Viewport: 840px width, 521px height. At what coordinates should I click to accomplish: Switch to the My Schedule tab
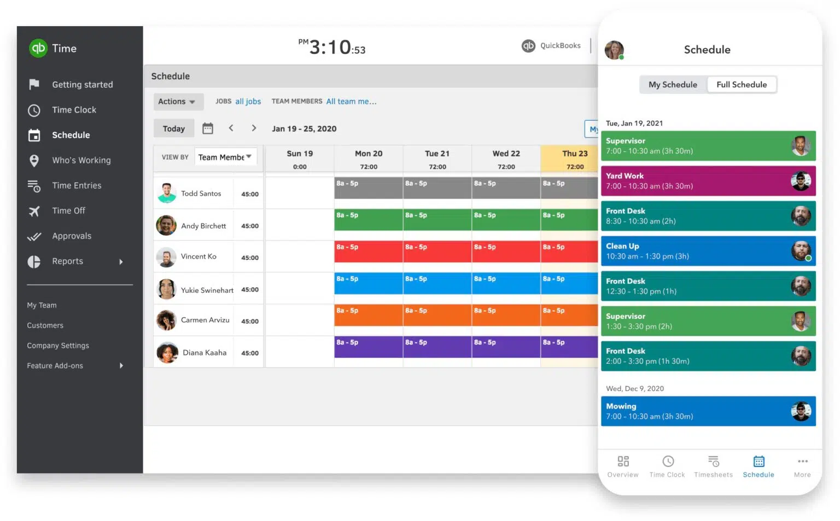pyautogui.click(x=673, y=84)
